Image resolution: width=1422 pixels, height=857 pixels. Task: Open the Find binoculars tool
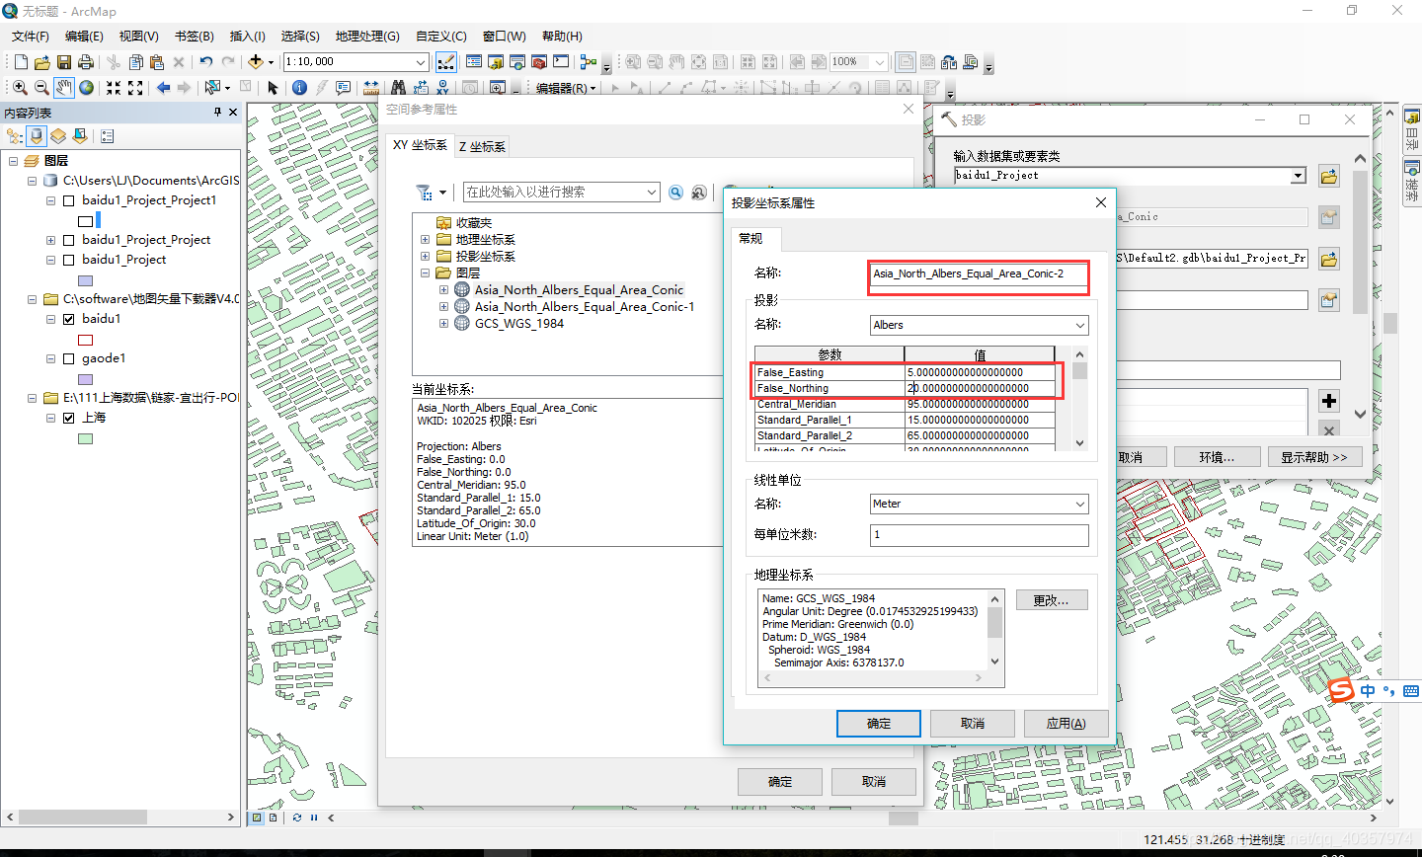[398, 88]
